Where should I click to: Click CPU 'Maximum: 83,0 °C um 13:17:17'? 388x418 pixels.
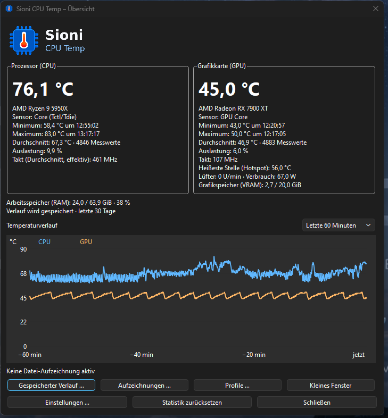56,134
